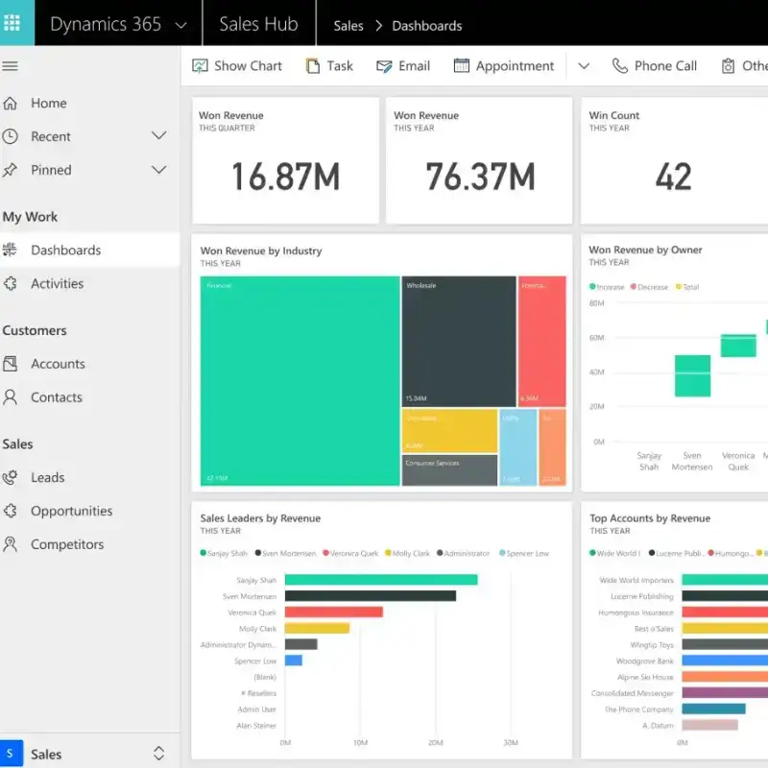Click the Email command label
This screenshot has height=768, width=768.
(415, 66)
